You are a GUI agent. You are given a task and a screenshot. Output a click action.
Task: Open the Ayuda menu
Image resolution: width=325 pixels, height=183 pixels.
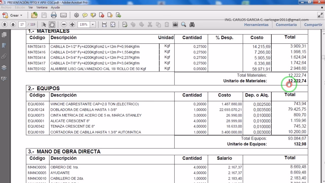pos(55,7)
